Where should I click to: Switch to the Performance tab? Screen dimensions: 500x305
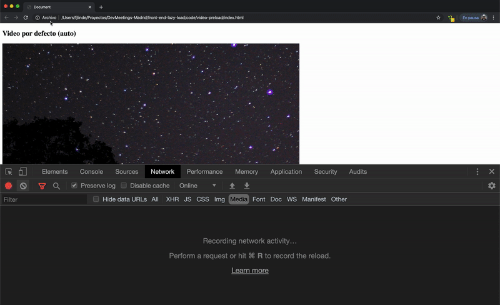(x=205, y=172)
